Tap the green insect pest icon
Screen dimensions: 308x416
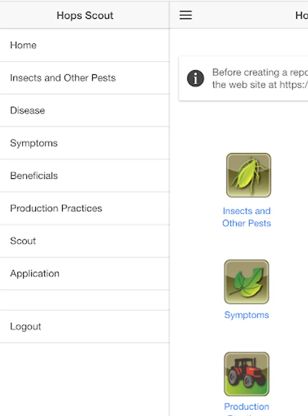[248, 176]
